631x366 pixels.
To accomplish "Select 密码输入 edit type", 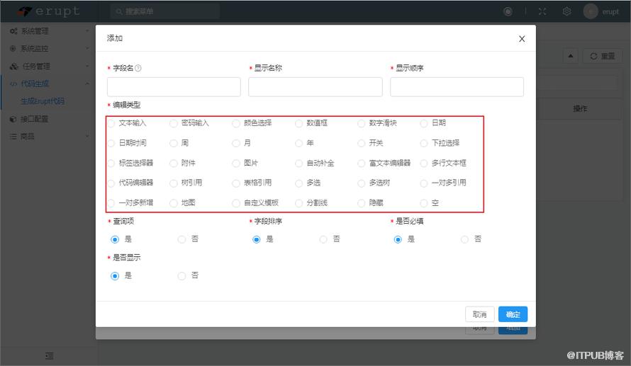I will click(174, 123).
